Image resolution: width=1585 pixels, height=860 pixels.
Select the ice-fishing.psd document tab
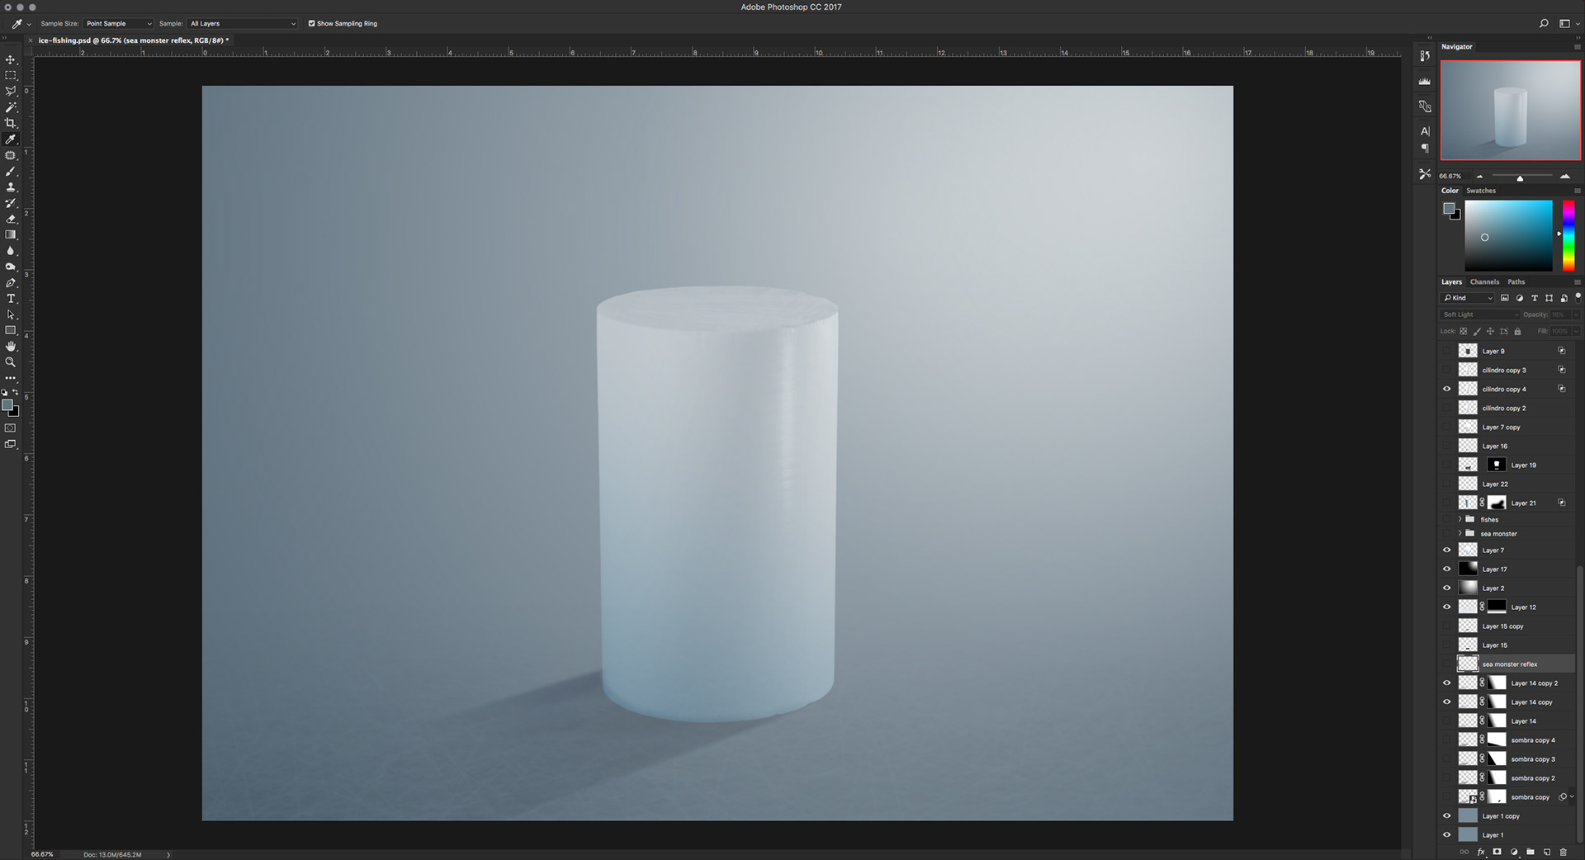pyautogui.click(x=134, y=40)
